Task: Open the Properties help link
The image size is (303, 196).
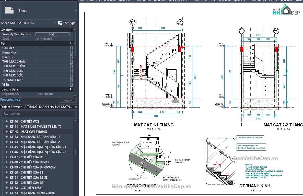Action: point(10,100)
